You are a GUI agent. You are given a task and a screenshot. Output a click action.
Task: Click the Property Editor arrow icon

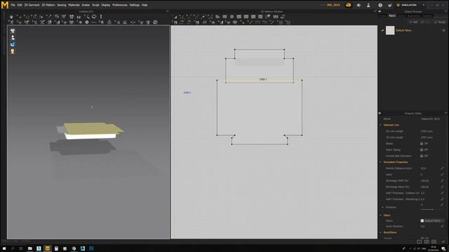point(380,113)
